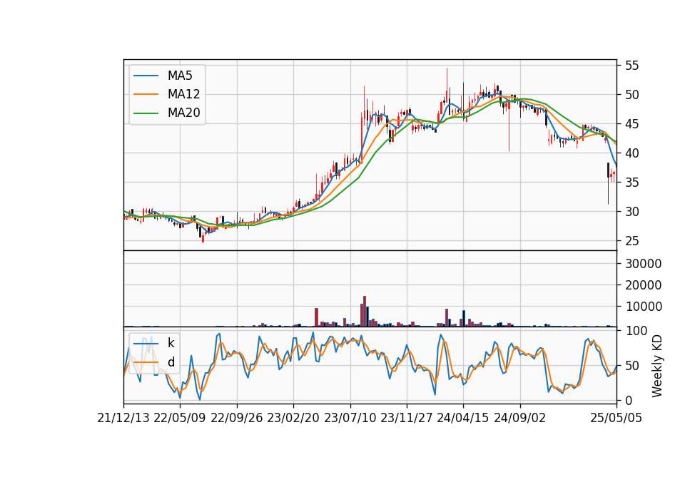Click the 22/09/26 date tick label
Viewport: 685px width, 492px height.
pos(237,418)
